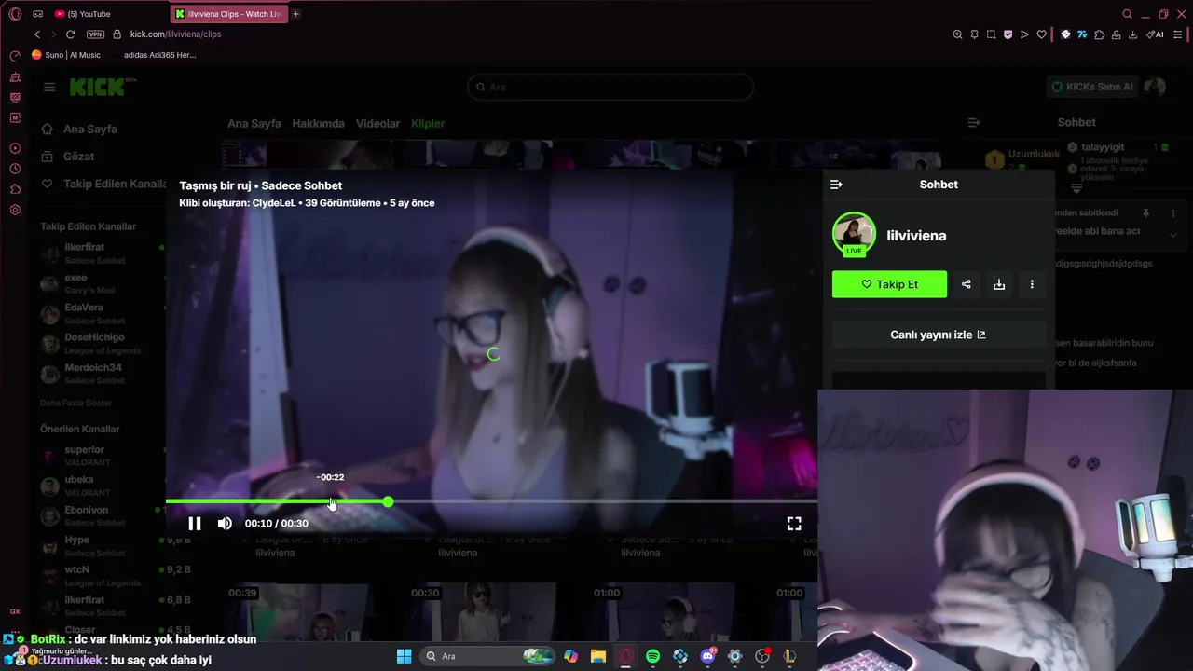Mute the clip volume
1193x671 pixels.
[x=225, y=524]
